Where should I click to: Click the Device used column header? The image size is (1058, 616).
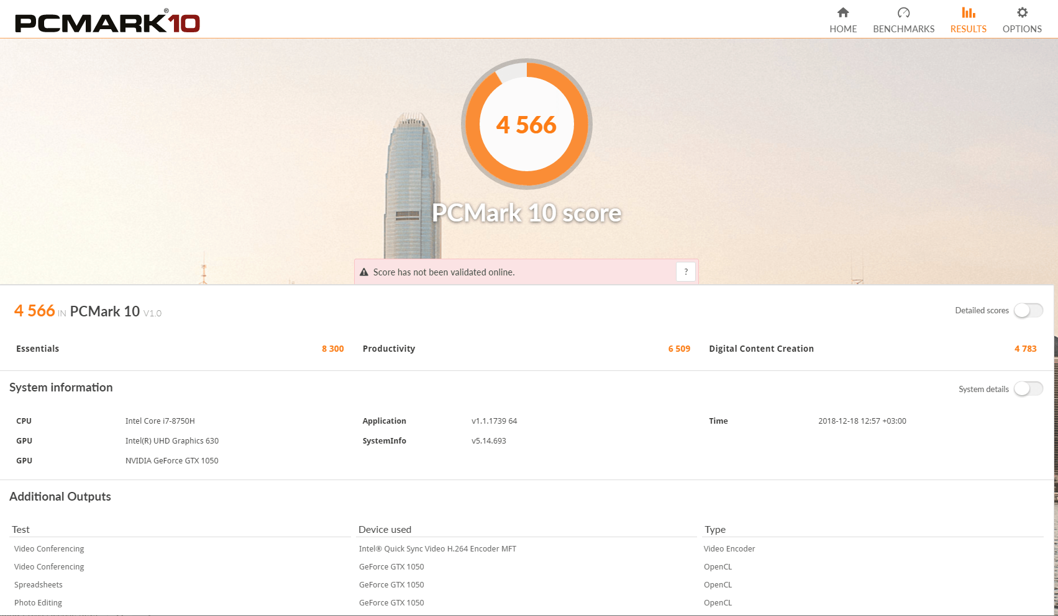[385, 530]
